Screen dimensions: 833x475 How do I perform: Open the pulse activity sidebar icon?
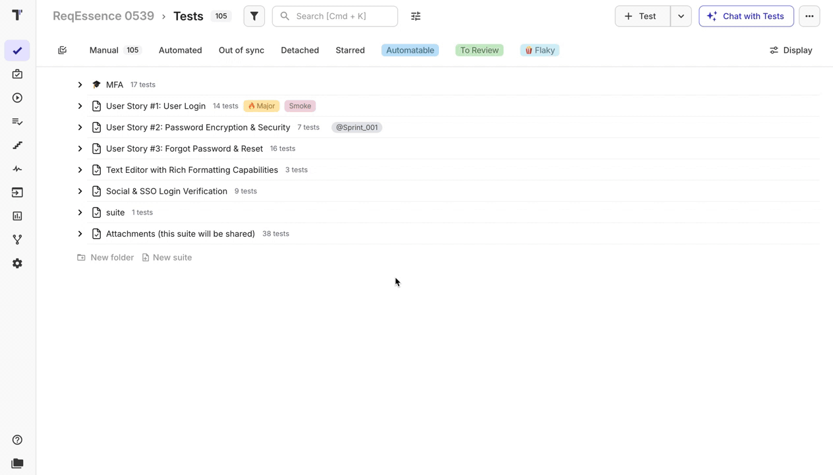pos(17,169)
